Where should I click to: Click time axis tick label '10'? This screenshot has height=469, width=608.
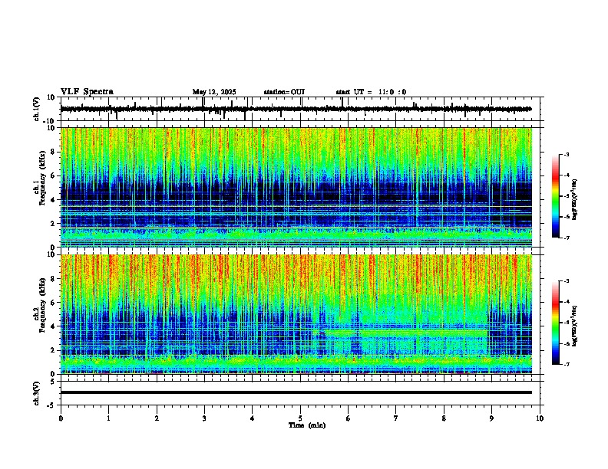tap(540, 418)
